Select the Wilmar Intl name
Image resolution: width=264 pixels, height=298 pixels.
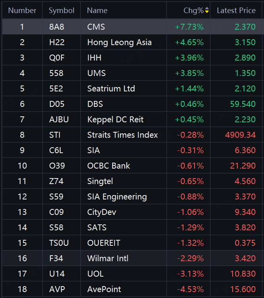(108, 258)
